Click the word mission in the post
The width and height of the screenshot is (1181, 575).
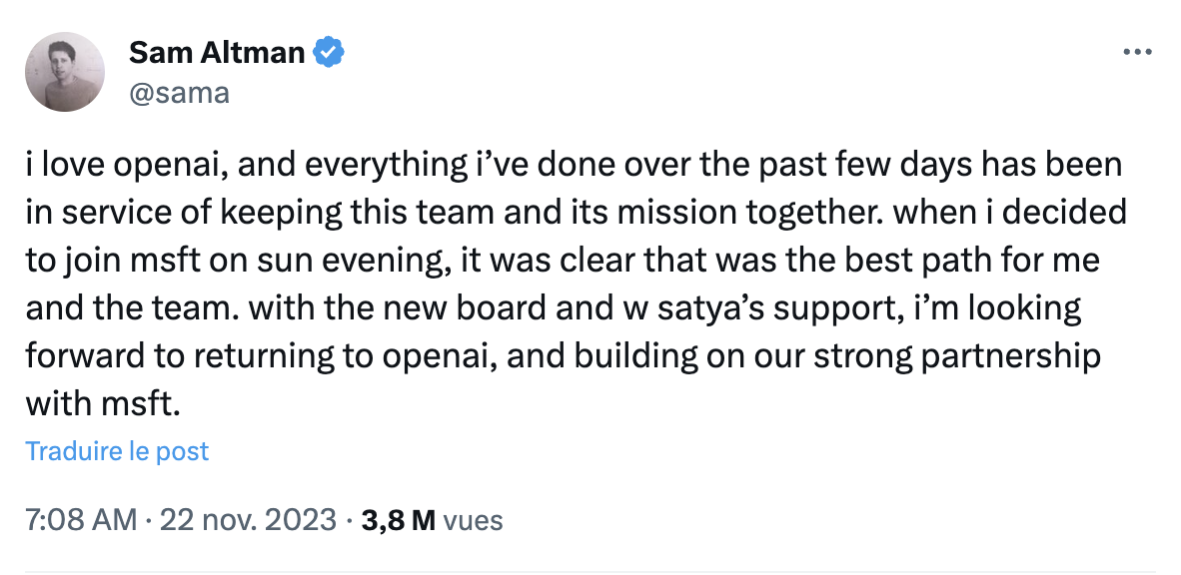coord(677,213)
